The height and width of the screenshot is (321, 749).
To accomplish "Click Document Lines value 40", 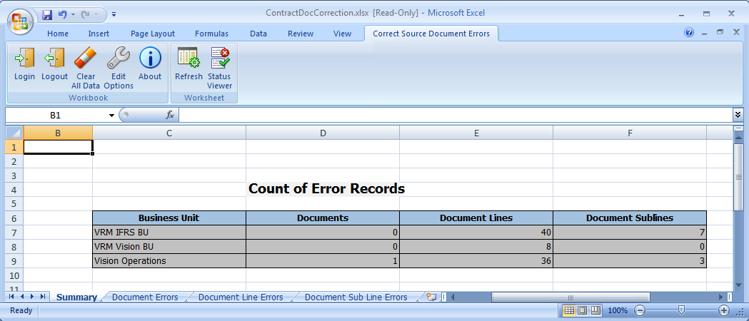I will (x=476, y=233).
